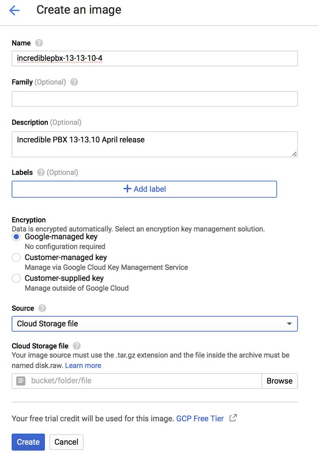318x459 pixels.
Task: Click the Add label button
Action: tap(144, 189)
